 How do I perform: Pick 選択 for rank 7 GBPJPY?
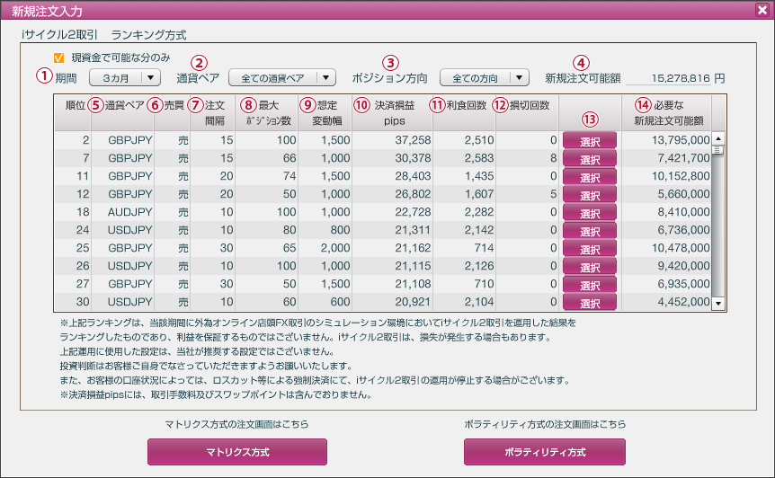pos(590,158)
